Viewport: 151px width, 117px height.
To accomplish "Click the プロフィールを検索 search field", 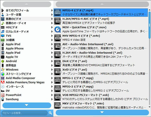I will point(24,113).
